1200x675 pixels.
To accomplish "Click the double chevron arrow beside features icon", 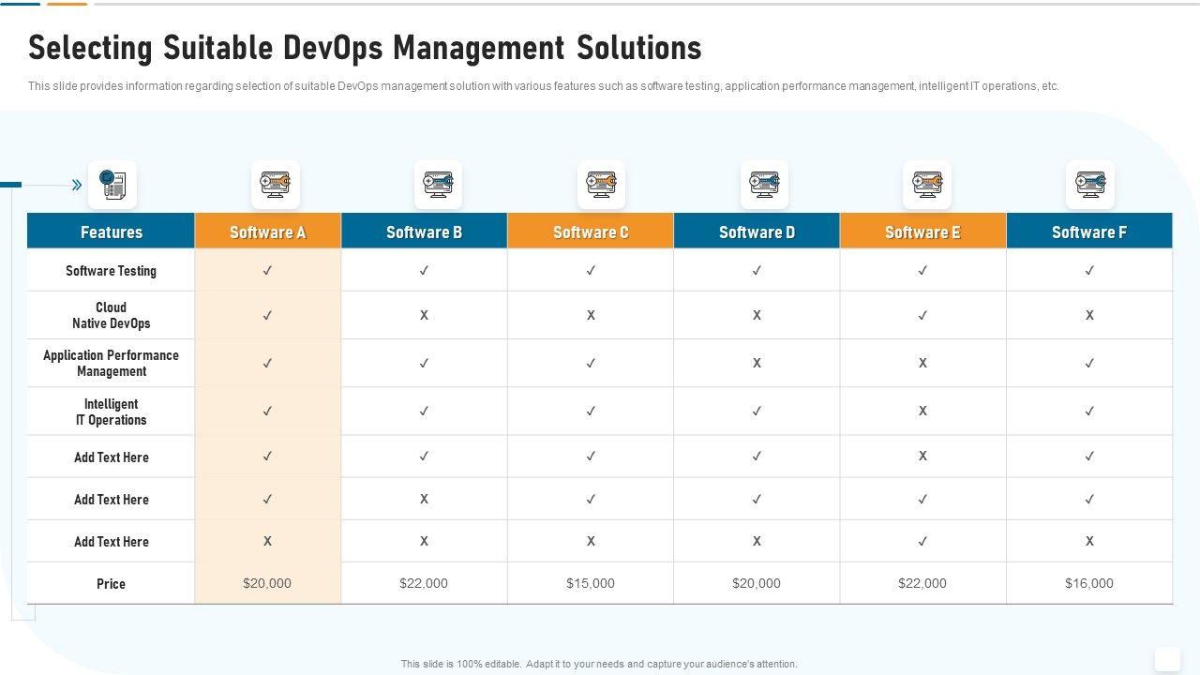I will (77, 185).
